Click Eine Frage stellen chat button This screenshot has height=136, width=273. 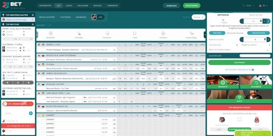(254, 133)
